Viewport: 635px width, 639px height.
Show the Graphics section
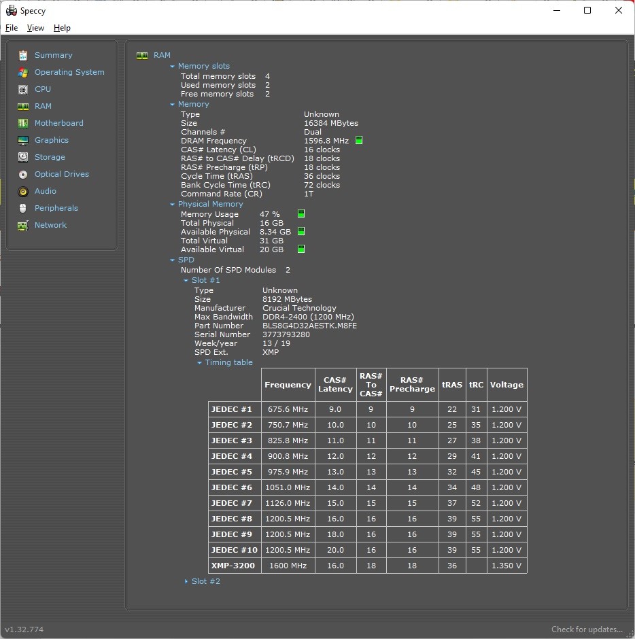point(52,140)
